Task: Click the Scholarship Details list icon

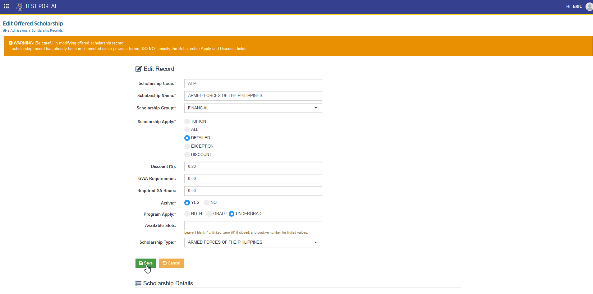Action: point(138,283)
